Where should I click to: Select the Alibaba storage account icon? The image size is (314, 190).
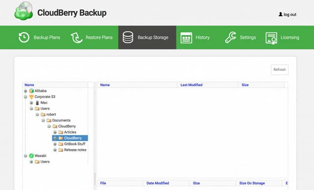pos(31,91)
